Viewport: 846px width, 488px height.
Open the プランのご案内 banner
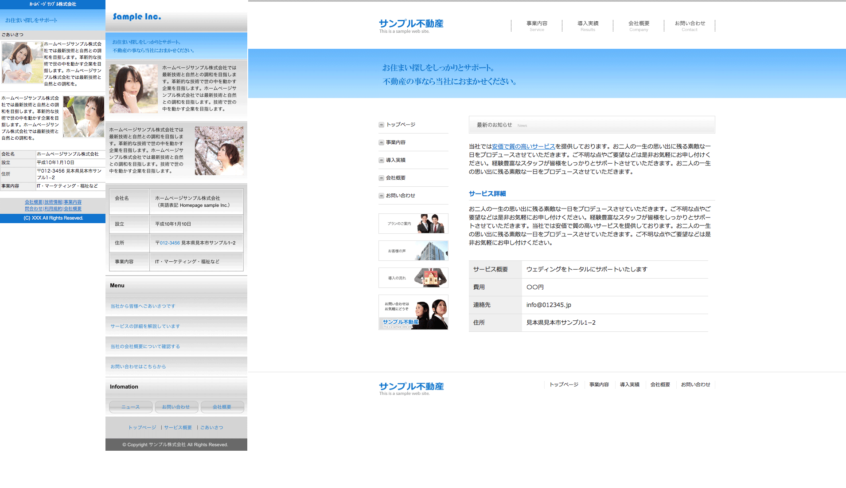pyautogui.click(x=413, y=224)
